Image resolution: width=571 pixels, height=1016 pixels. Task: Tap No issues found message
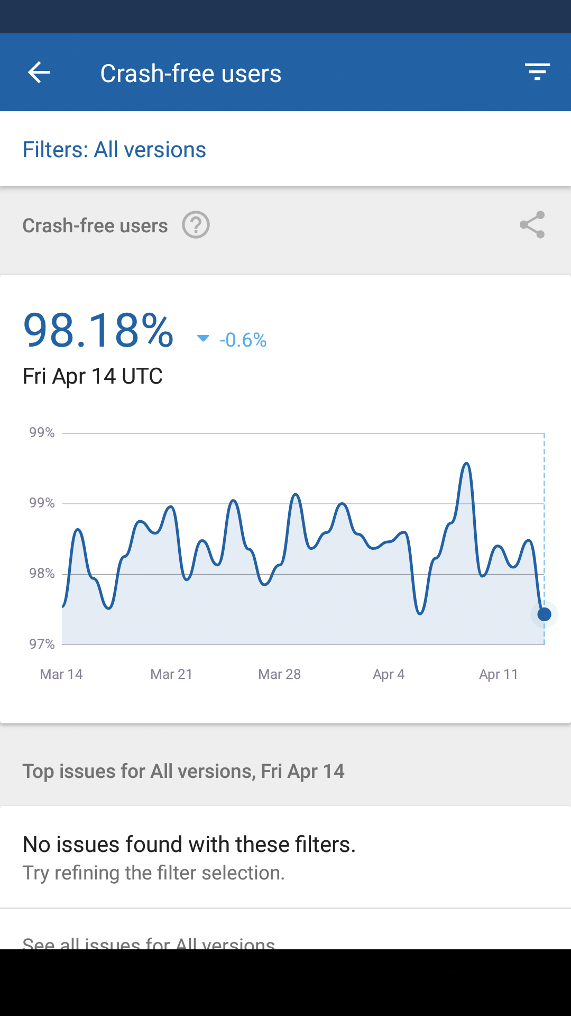189,845
